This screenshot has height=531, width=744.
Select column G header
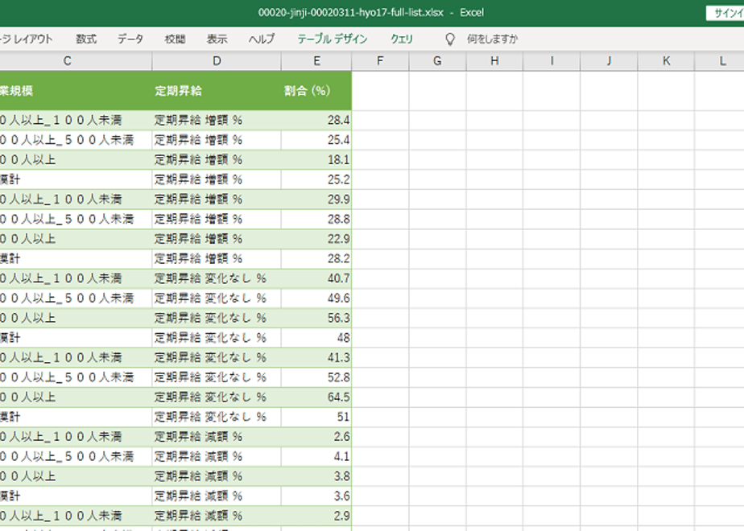(x=437, y=61)
